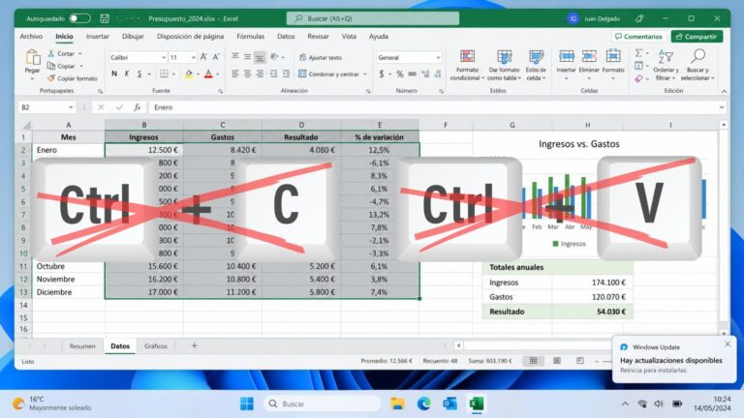Image resolution: width=744 pixels, height=418 pixels.
Task: Open Disposición de página tab
Action: pos(190,36)
